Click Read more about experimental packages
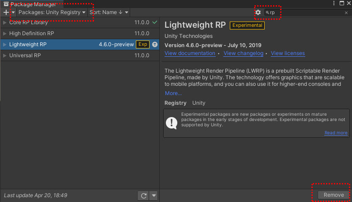Viewport: 352px width, 202px height. click(336, 132)
